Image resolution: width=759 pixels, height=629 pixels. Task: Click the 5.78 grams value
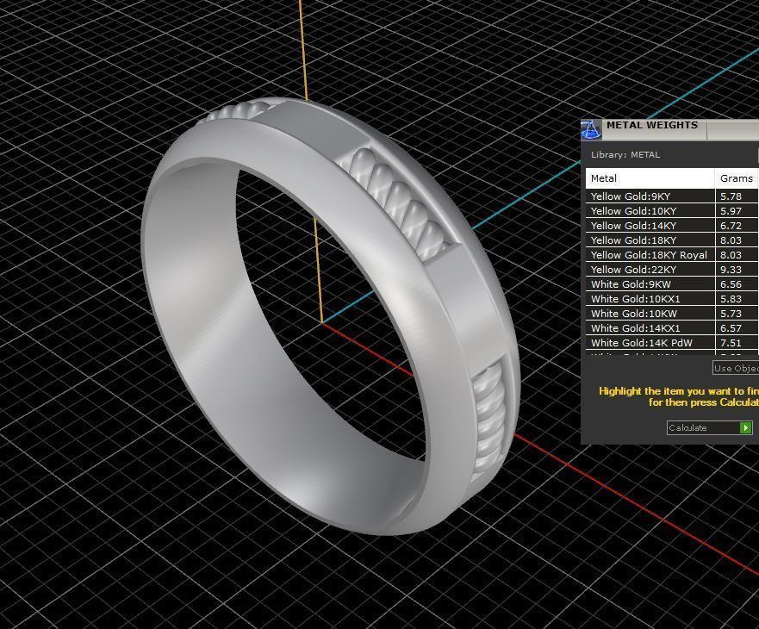coord(731,196)
